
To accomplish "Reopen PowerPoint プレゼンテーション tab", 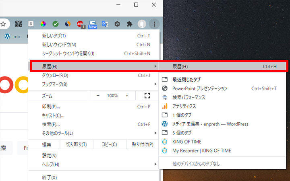I will coord(222,88).
